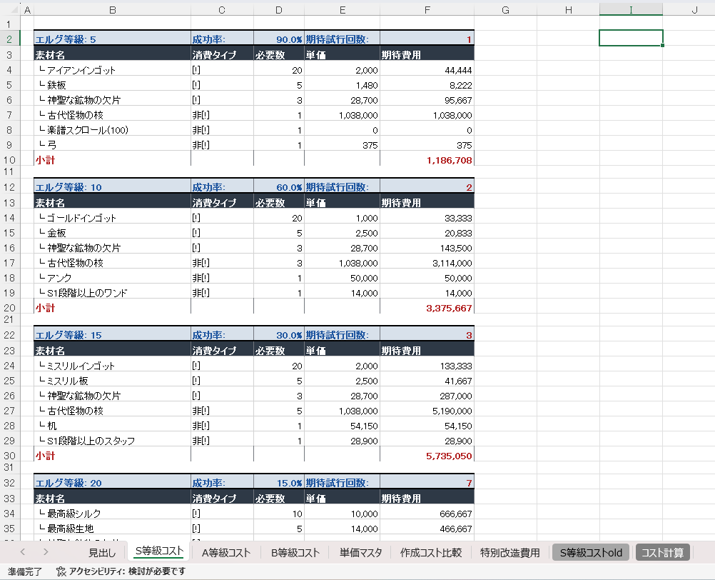Open the 見出し sheet tab
The image size is (715, 580).
102,553
